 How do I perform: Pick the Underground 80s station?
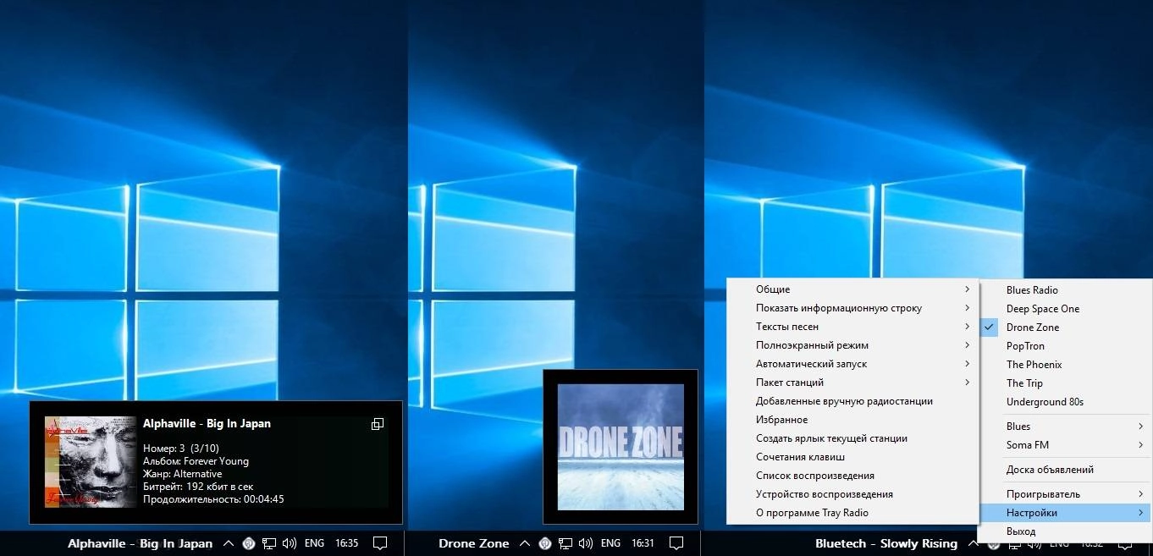pyautogui.click(x=1066, y=402)
